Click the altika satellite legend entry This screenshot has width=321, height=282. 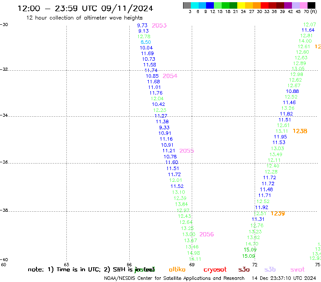coord(177,269)
